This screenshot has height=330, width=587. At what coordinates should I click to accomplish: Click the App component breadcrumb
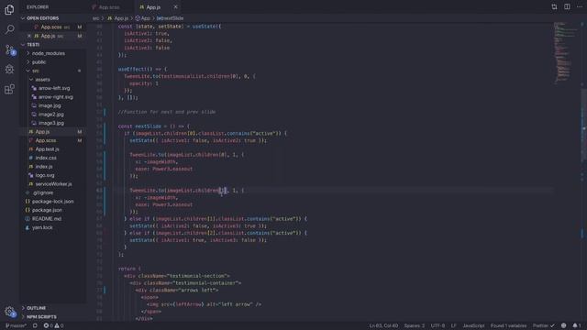pos(143,18)
